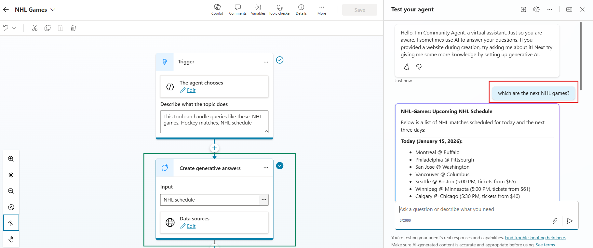
Task: Give thumbs down to the greeting message
Action: coord(419,67)
